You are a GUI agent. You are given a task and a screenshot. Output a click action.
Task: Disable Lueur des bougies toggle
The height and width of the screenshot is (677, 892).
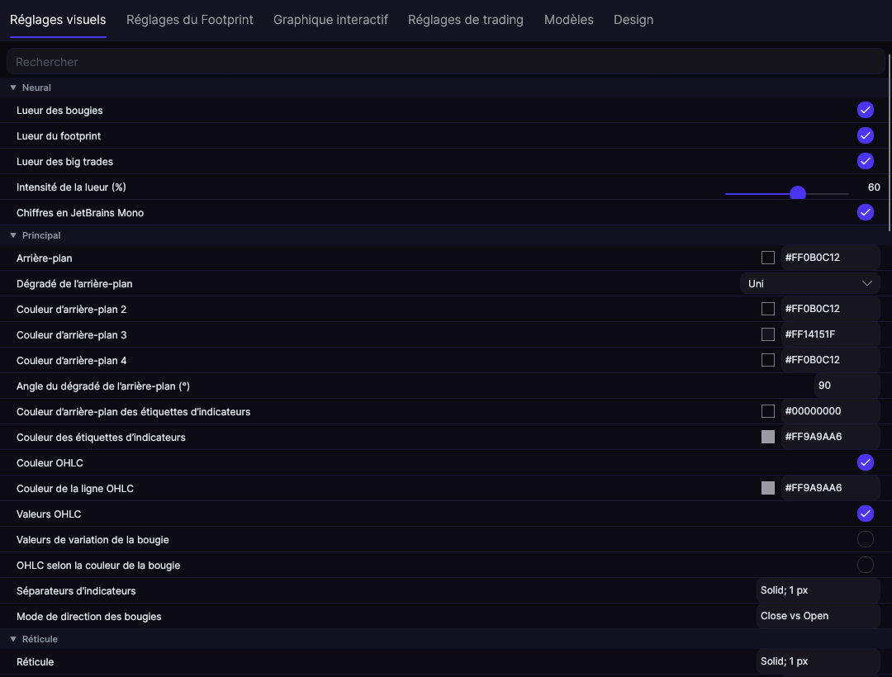[x=866, y=111]
